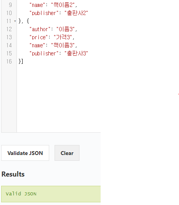The image size is (179, 205).
Task: Click the Valid JSON result message
Action: click(21, 194)
